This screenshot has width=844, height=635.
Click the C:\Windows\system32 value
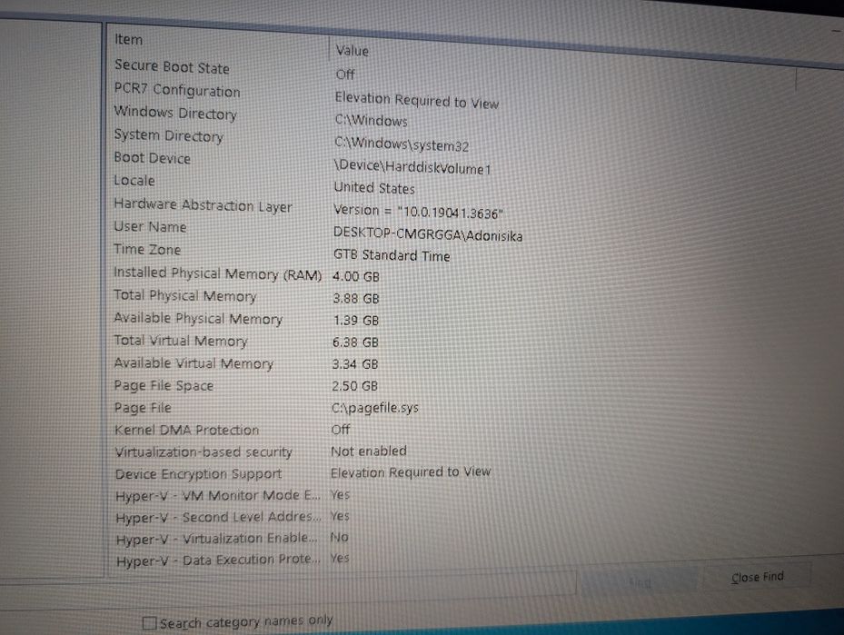[x=402, y=144]
